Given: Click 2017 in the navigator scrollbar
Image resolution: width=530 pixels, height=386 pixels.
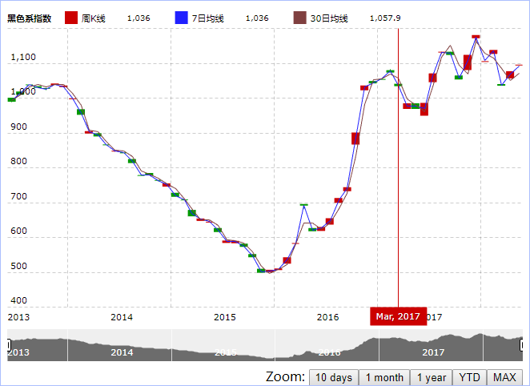Looking at the screenshot, I should coord(433,352).
